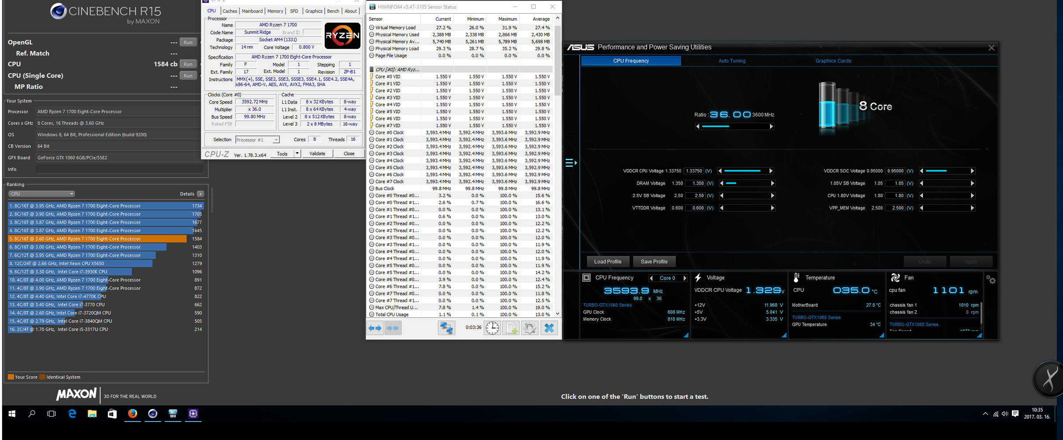Screen dimensions: 1063x440
Task: Switch to Firefox on taskbar
Action: (133, 414)
